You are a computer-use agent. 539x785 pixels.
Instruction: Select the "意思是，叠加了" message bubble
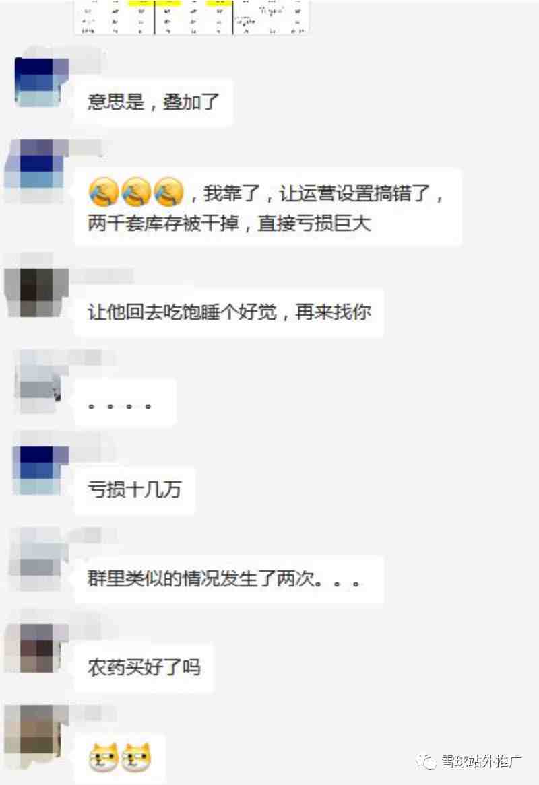click(154, 102)
